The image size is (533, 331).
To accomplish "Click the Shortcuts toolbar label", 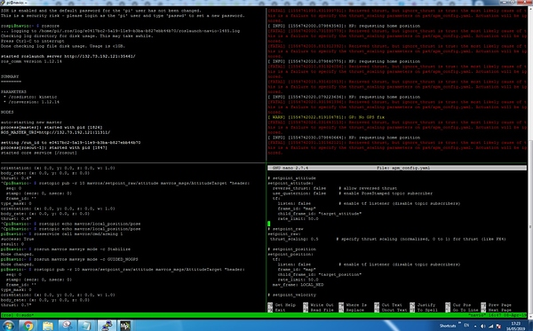I will pos(448,326).
